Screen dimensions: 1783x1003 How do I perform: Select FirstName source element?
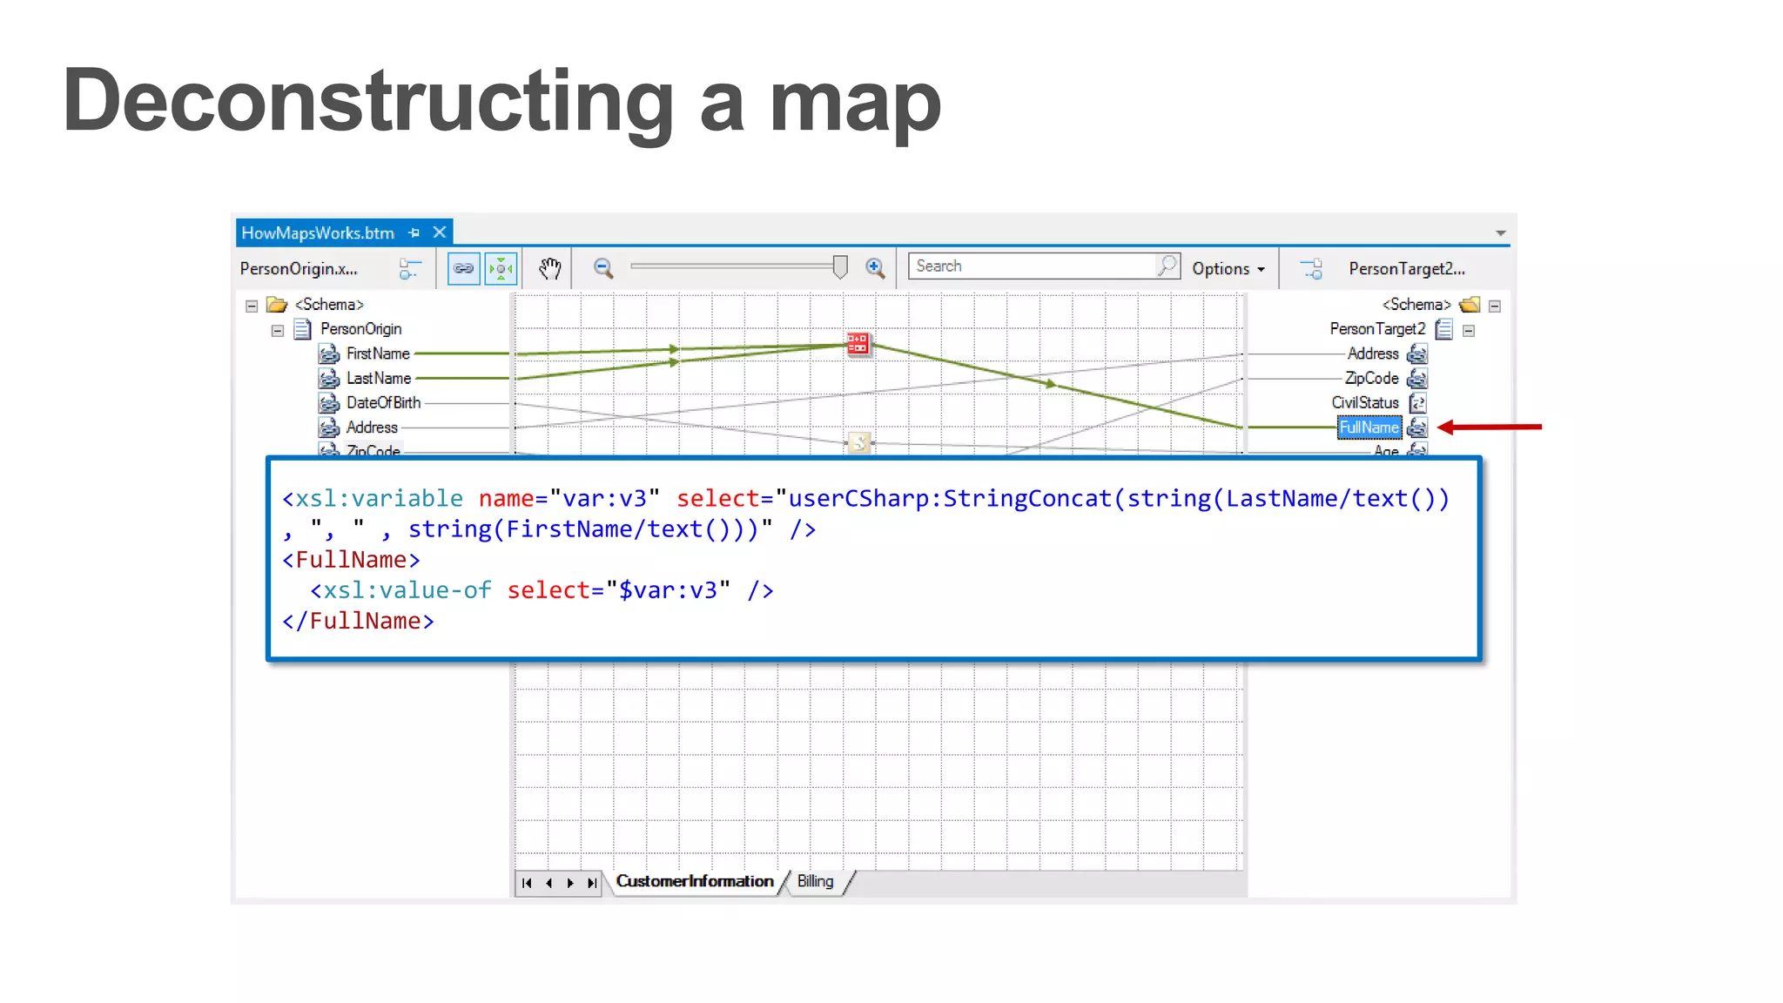point(378,353)
